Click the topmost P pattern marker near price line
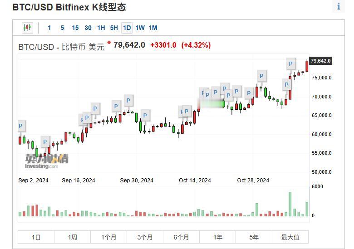Image resolution: width=354 pixels, height=249 pixels. click(291, 64)
